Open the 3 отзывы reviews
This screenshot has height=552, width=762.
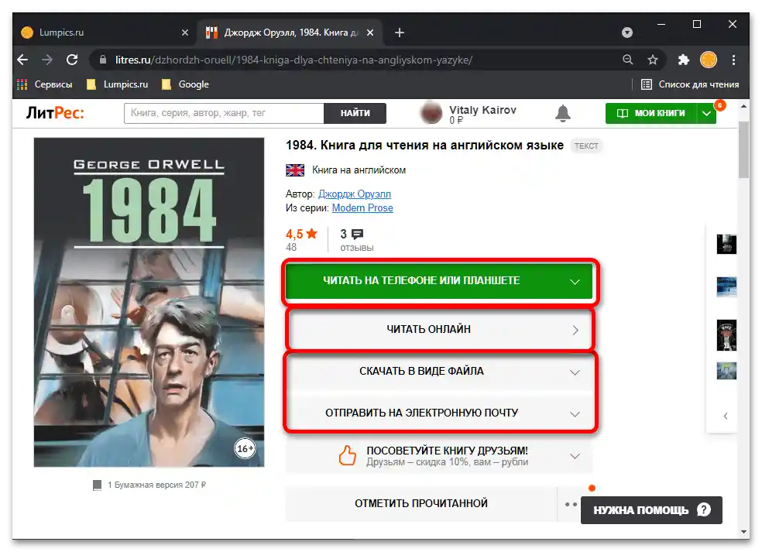(356, 240)
